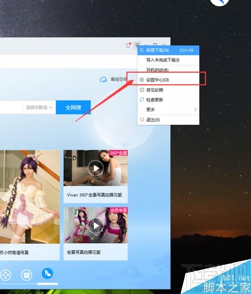Expand the 更多 submenu

168,110
